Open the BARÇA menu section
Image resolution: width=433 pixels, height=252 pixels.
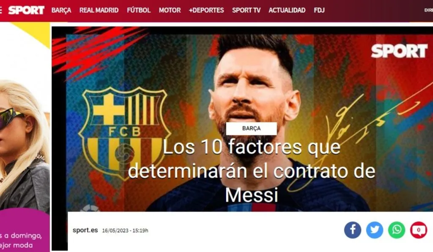(x=61, y=10)
